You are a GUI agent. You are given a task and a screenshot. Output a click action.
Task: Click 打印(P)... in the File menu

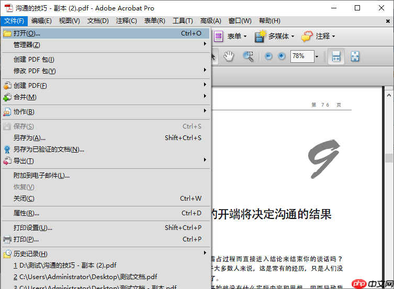pyautogui.click(x=26, y=239)
